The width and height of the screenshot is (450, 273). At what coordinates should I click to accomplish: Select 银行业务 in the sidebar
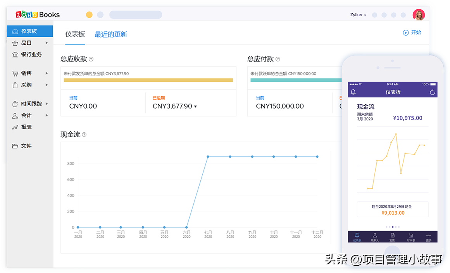click(x=31, y=55)
